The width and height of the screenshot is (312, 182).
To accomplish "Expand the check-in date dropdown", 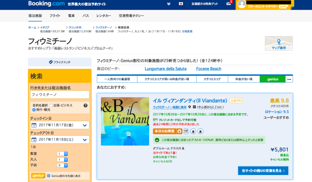I will click(x=85, y=125).
